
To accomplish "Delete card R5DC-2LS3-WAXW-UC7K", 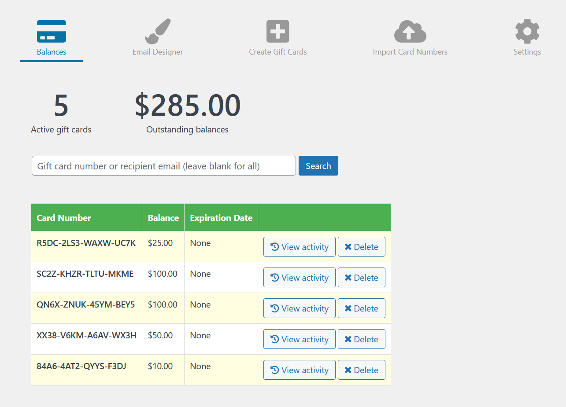I will (x=362, y=247).
